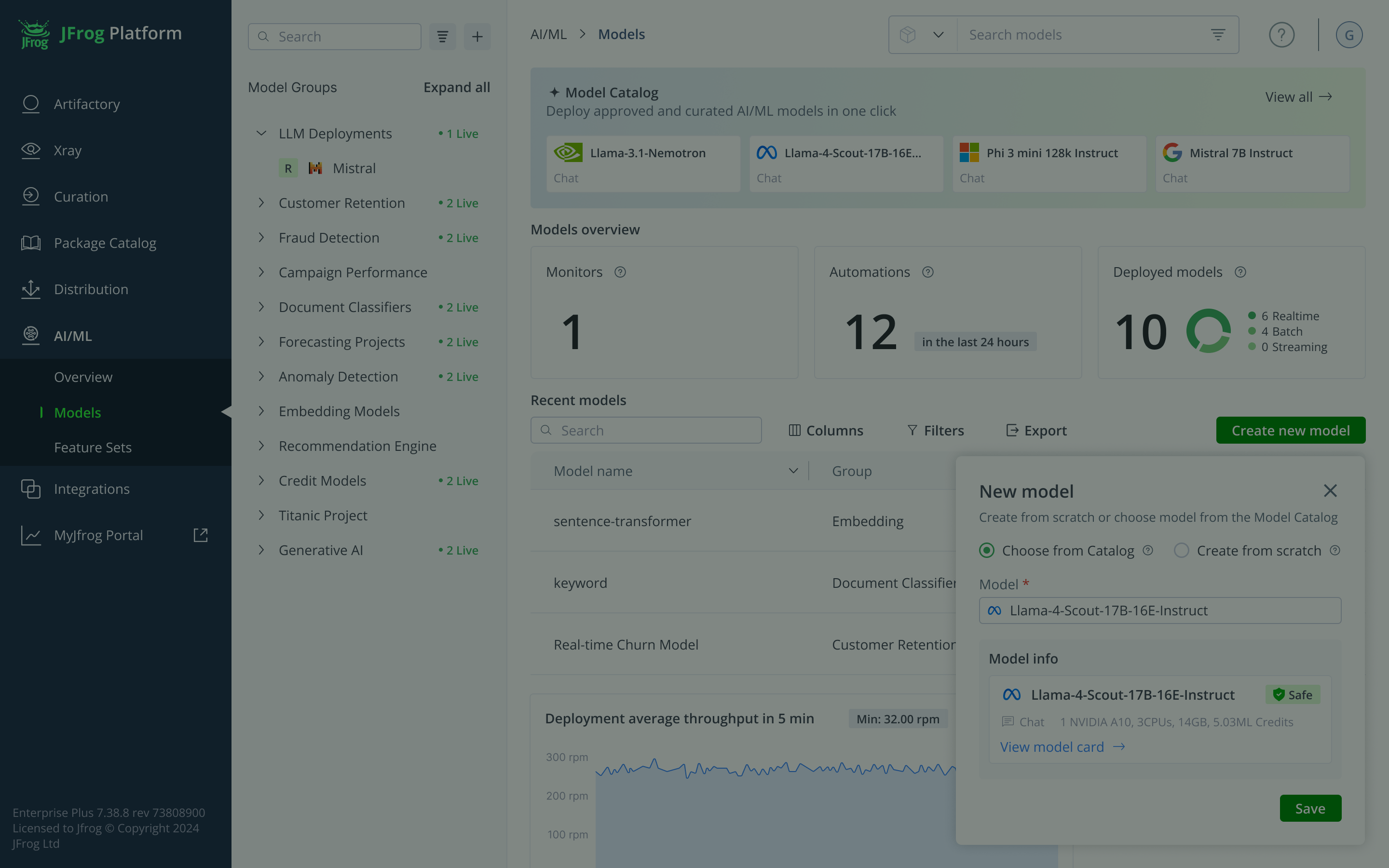This screenshot has width=1389, height=868.
Task: Select the AI/ML sidebar section
Action: tap(72, 335)
